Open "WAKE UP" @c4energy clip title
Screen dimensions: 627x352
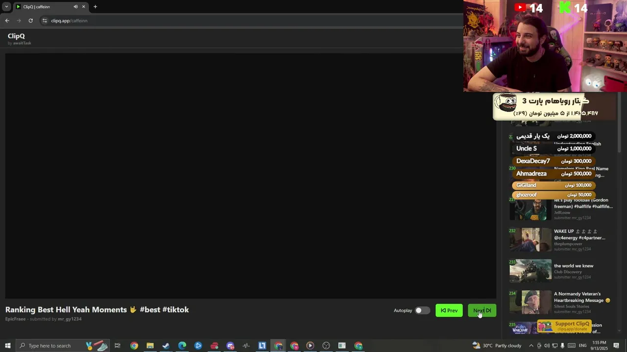point(579,235)
